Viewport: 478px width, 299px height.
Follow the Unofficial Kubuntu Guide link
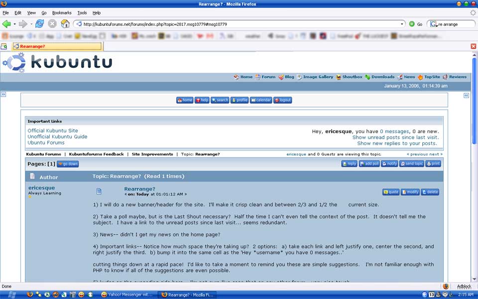[x=57, y=137]
